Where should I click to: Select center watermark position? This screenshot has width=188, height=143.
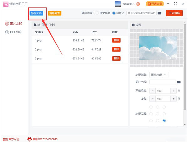(158, 114)
